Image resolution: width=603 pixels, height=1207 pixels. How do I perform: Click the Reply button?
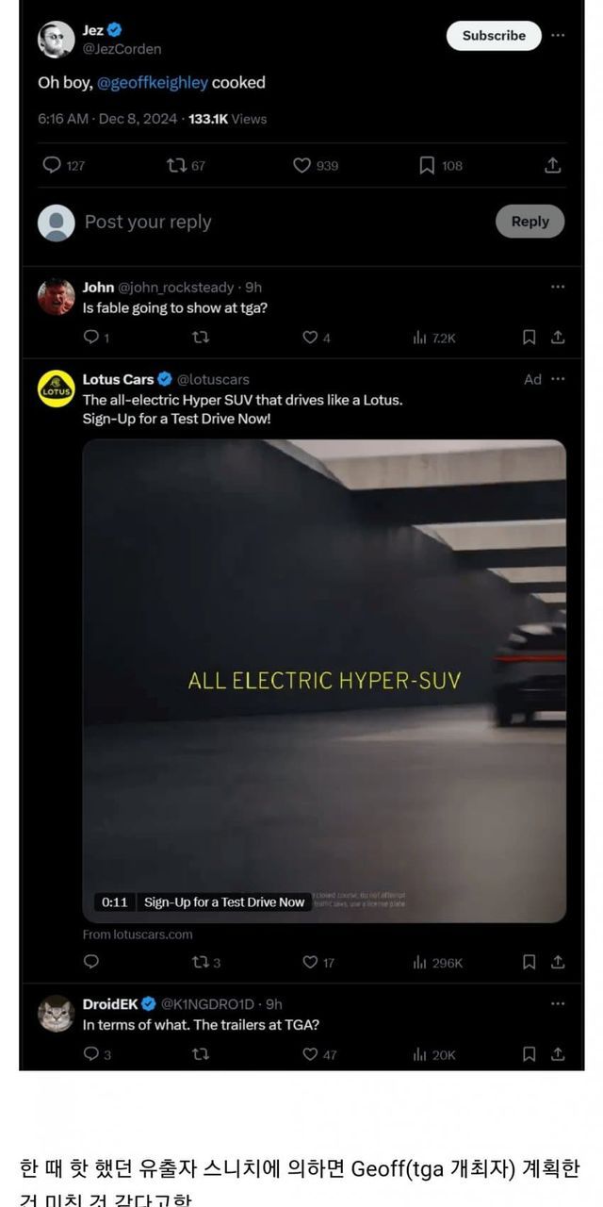click(530, 222)
